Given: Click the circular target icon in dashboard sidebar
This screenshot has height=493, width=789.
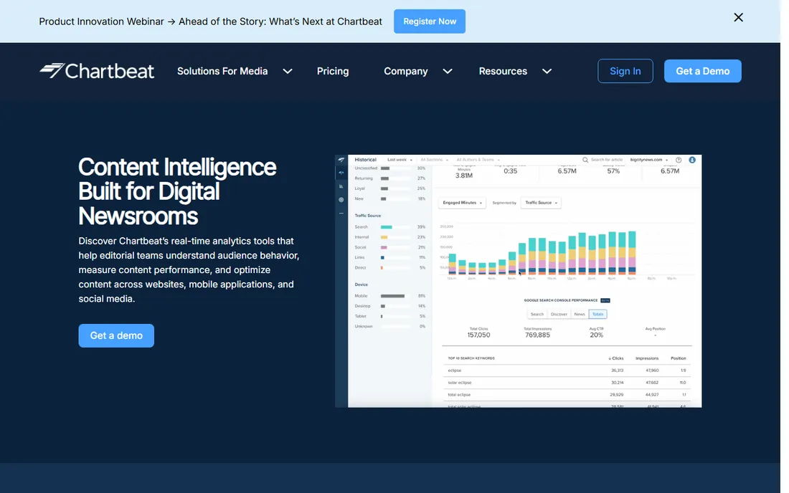Looking at the screenshot, I should (341, 199).
